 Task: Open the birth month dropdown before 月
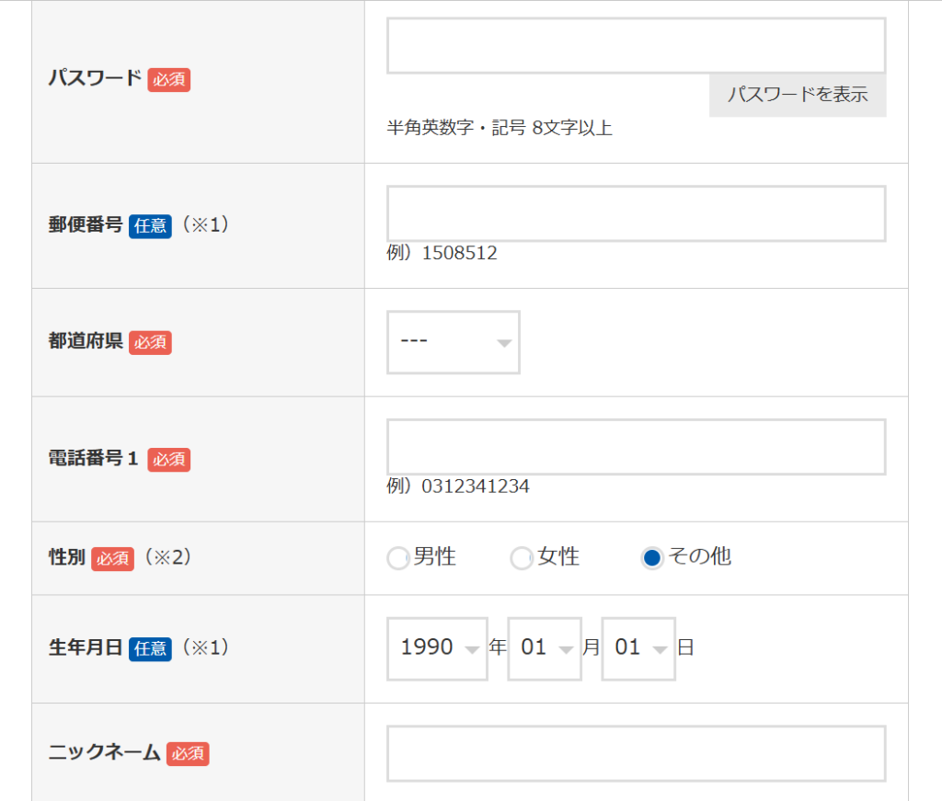544,648
